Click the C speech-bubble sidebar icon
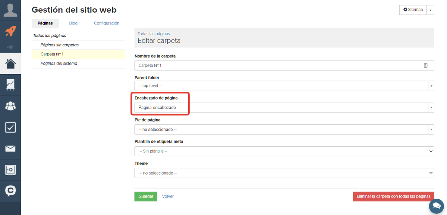Viewport: 447px width, 215px height. click(10, 191)
